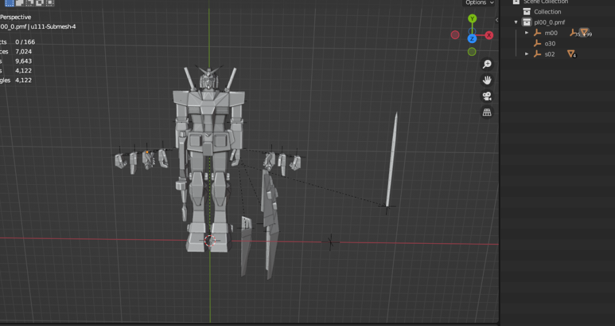Click the negative X axis gizmo circle
The image size is (615, 326).
(x=455, y=35)
